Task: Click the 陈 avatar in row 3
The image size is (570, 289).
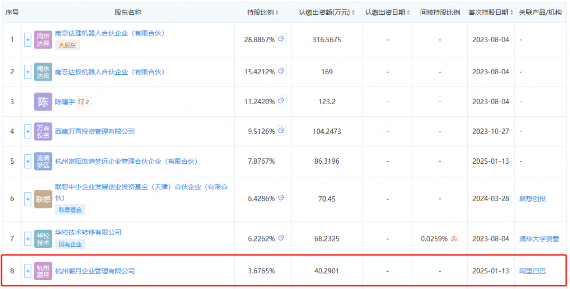Action: pos(43,102)
